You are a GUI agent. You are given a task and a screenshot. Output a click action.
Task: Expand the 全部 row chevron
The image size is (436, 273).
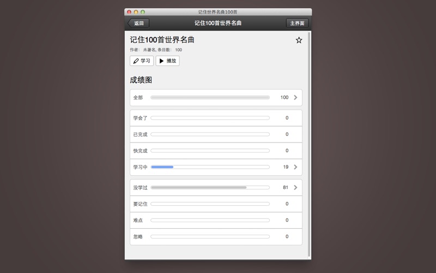point(295,98)
